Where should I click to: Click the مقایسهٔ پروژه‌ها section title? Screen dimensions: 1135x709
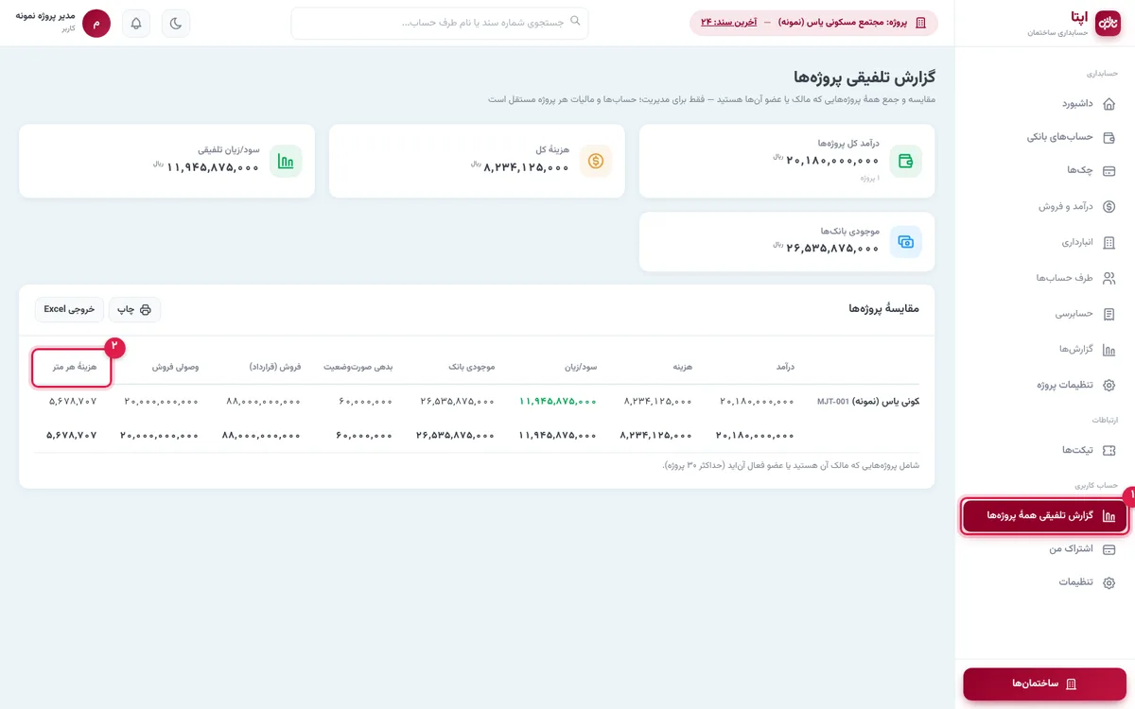[x=883, y=309]
